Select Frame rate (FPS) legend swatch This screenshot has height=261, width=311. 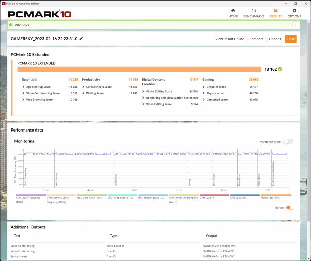coord(276,195)
